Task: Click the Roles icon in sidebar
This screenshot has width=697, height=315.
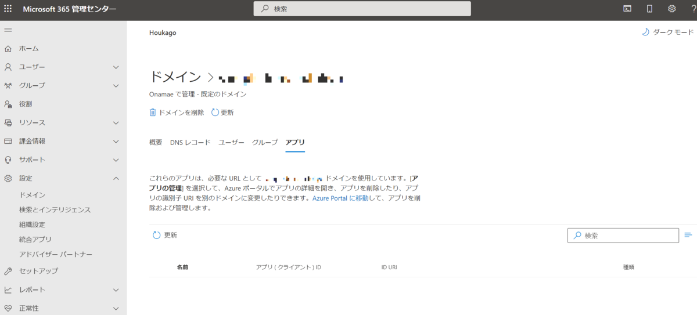Action: tap(8, 104)
